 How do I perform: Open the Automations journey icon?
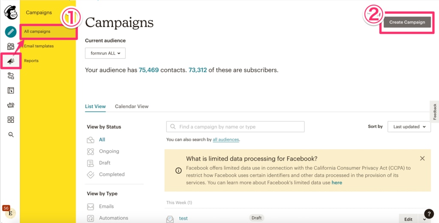point(11,75)
